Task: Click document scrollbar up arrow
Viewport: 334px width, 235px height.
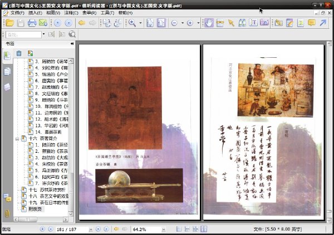Action: 329,44
